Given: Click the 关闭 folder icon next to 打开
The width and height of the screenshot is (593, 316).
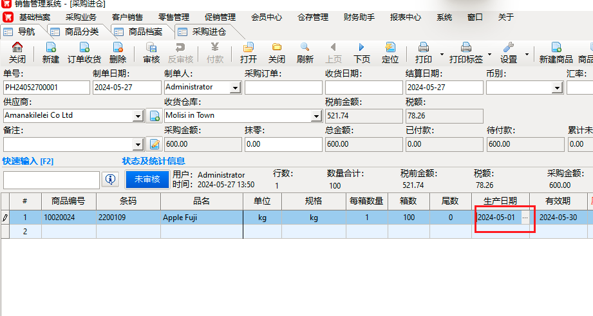Looking at the screenshot, I should 276,53.
